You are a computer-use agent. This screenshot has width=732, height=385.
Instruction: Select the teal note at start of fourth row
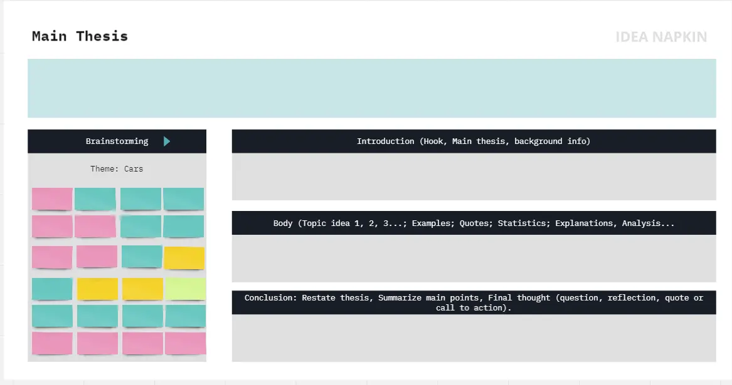point(52,289)
